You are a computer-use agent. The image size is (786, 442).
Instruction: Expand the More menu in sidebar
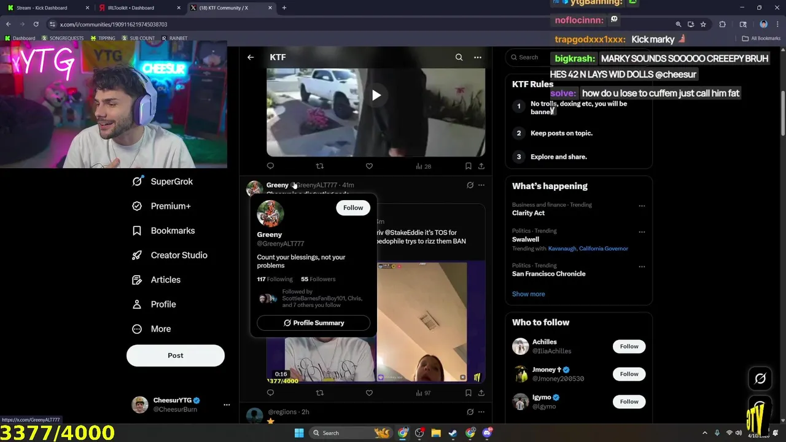click(x=152, y=329)
